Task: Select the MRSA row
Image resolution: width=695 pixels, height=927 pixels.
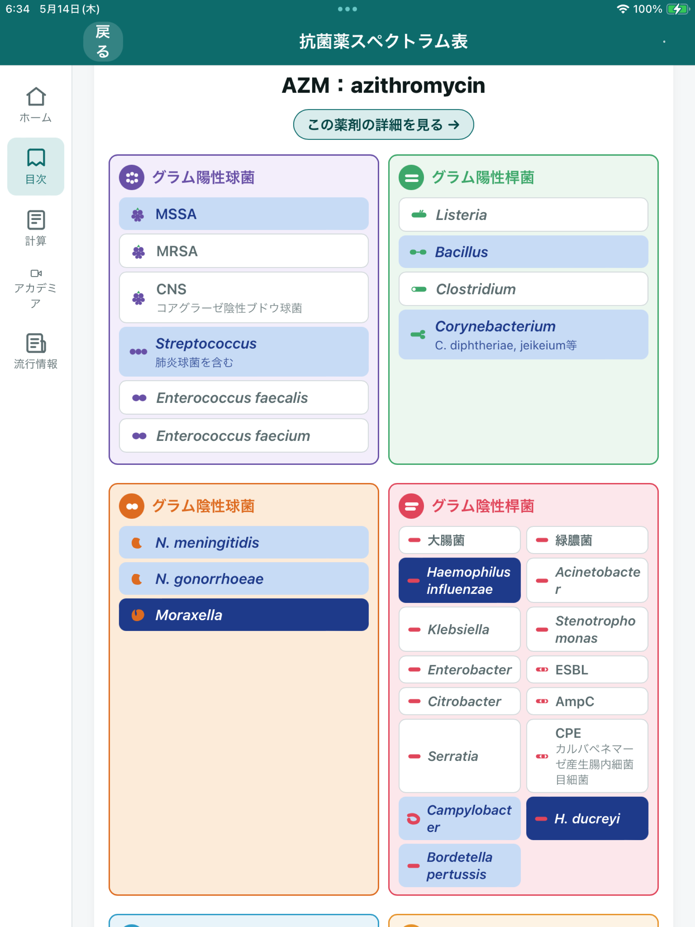Action: 244,251
